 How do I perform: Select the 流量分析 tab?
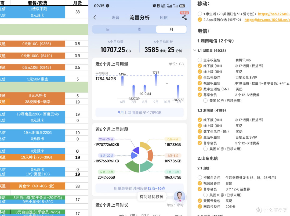coord(139,18)
